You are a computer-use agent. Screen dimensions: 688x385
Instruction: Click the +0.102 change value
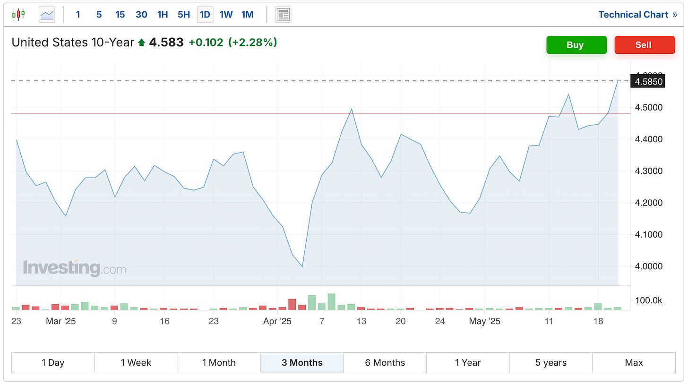pyautogui.click(x=206, y=43)
